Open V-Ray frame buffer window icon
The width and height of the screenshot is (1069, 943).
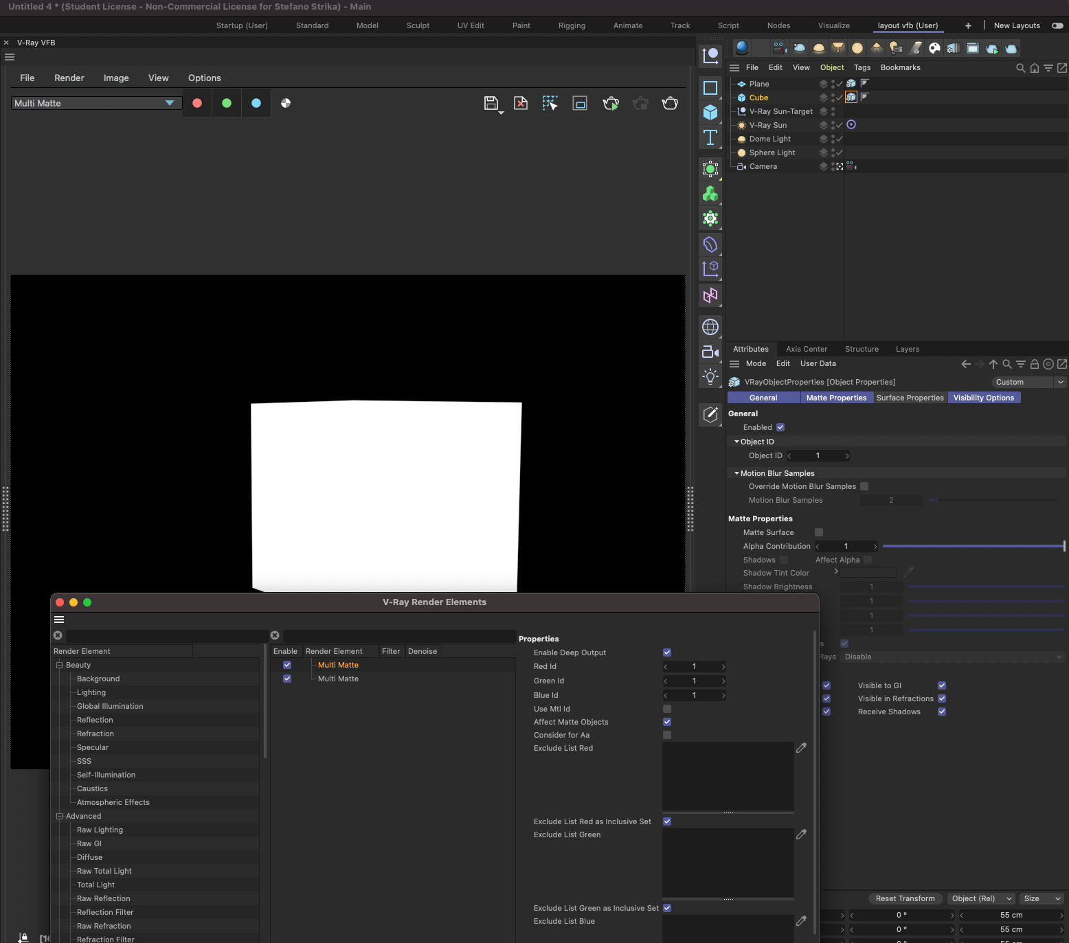coord(973,47)
